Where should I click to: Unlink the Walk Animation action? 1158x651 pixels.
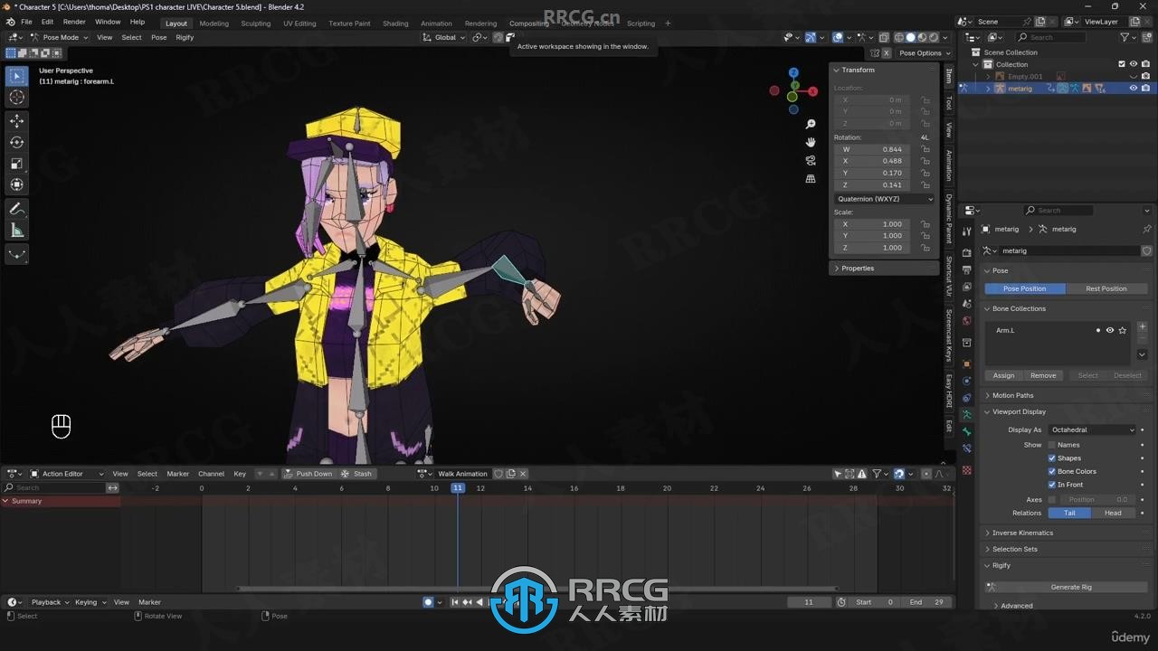point(523,474)
